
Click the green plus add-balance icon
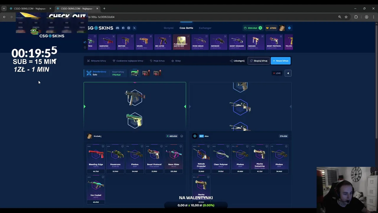(260, 28)
